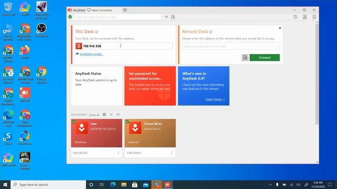The image size is (337, 189).
Task: Select Microsoft Edge desktop shortcut
Action: pyautogui.click(x=8, y=118)
